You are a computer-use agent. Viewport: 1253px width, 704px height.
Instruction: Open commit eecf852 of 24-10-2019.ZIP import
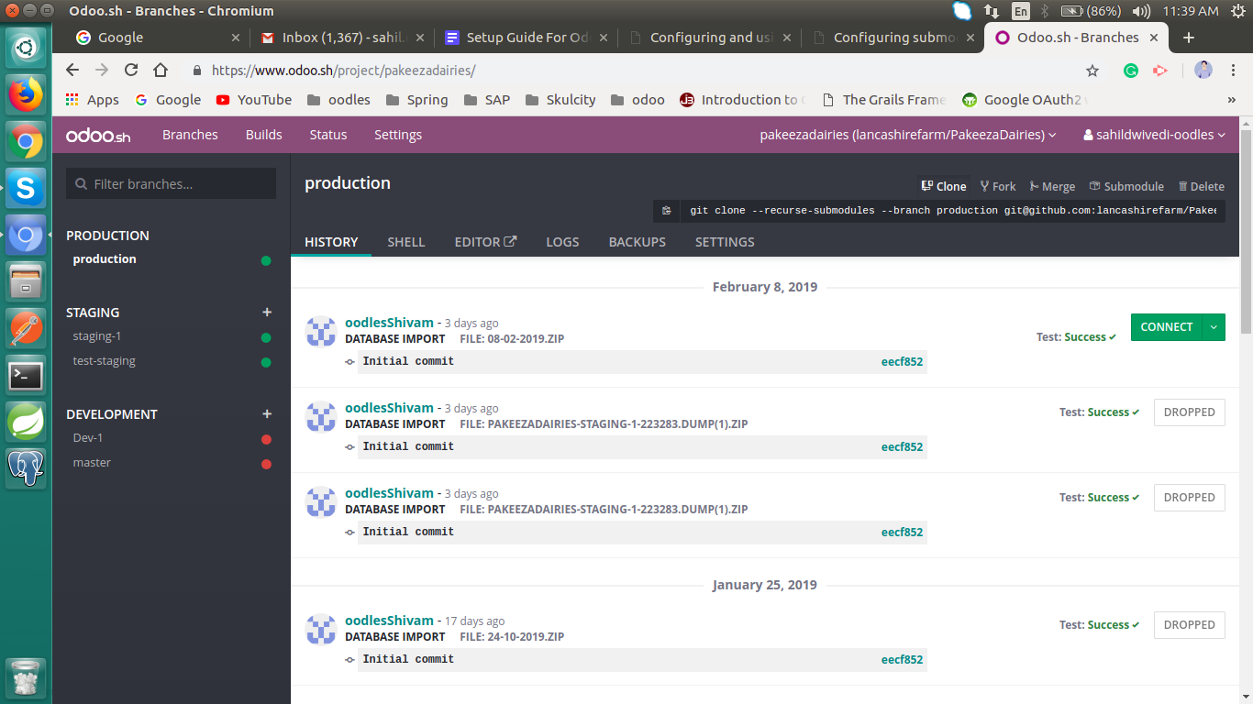pos(902,659)
